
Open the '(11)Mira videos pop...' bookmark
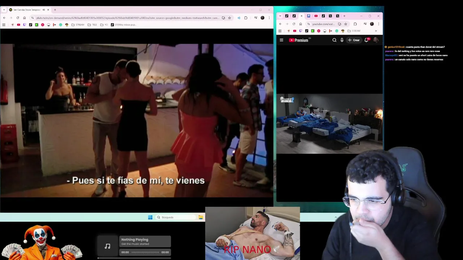click(123, 25)
